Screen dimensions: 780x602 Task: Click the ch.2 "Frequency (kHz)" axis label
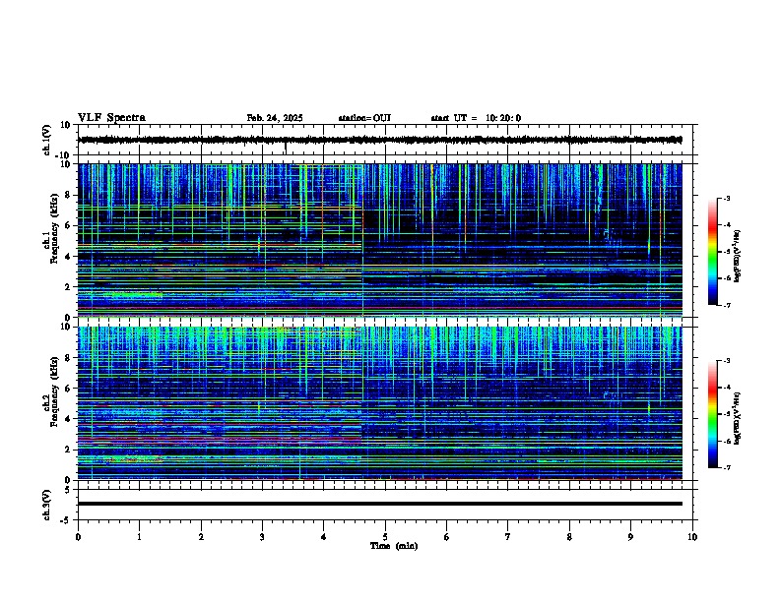click(x=54, y=391)
